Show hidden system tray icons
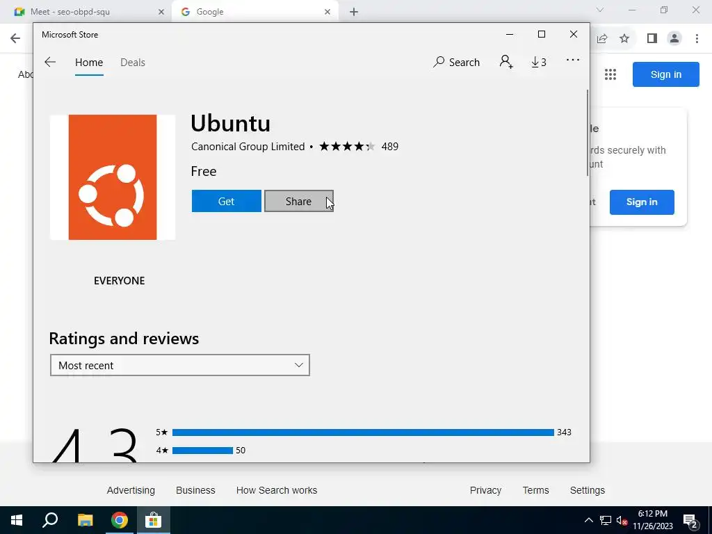The image size is (712, 534). (588, 520)
